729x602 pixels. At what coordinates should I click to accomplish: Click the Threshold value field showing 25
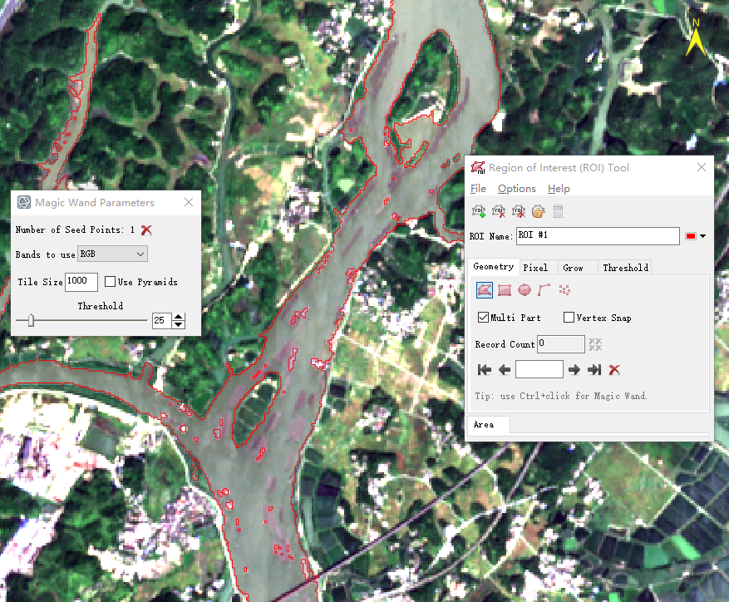162,320
